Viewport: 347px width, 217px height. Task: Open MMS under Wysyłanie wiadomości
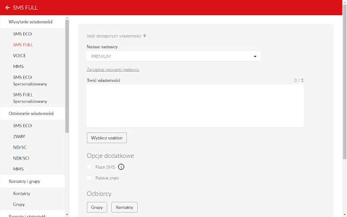(18, 66)
